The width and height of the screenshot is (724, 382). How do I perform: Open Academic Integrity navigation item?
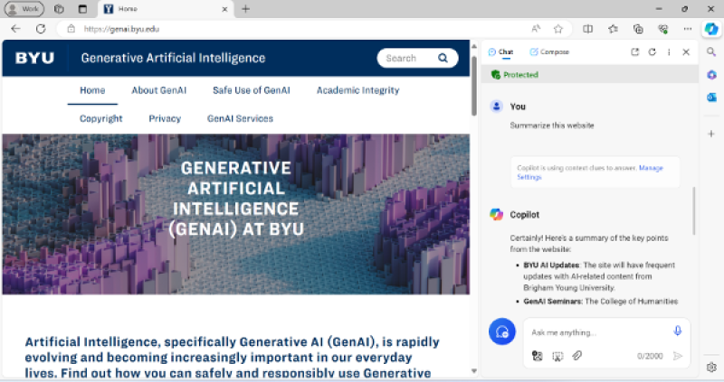[357, 90]
